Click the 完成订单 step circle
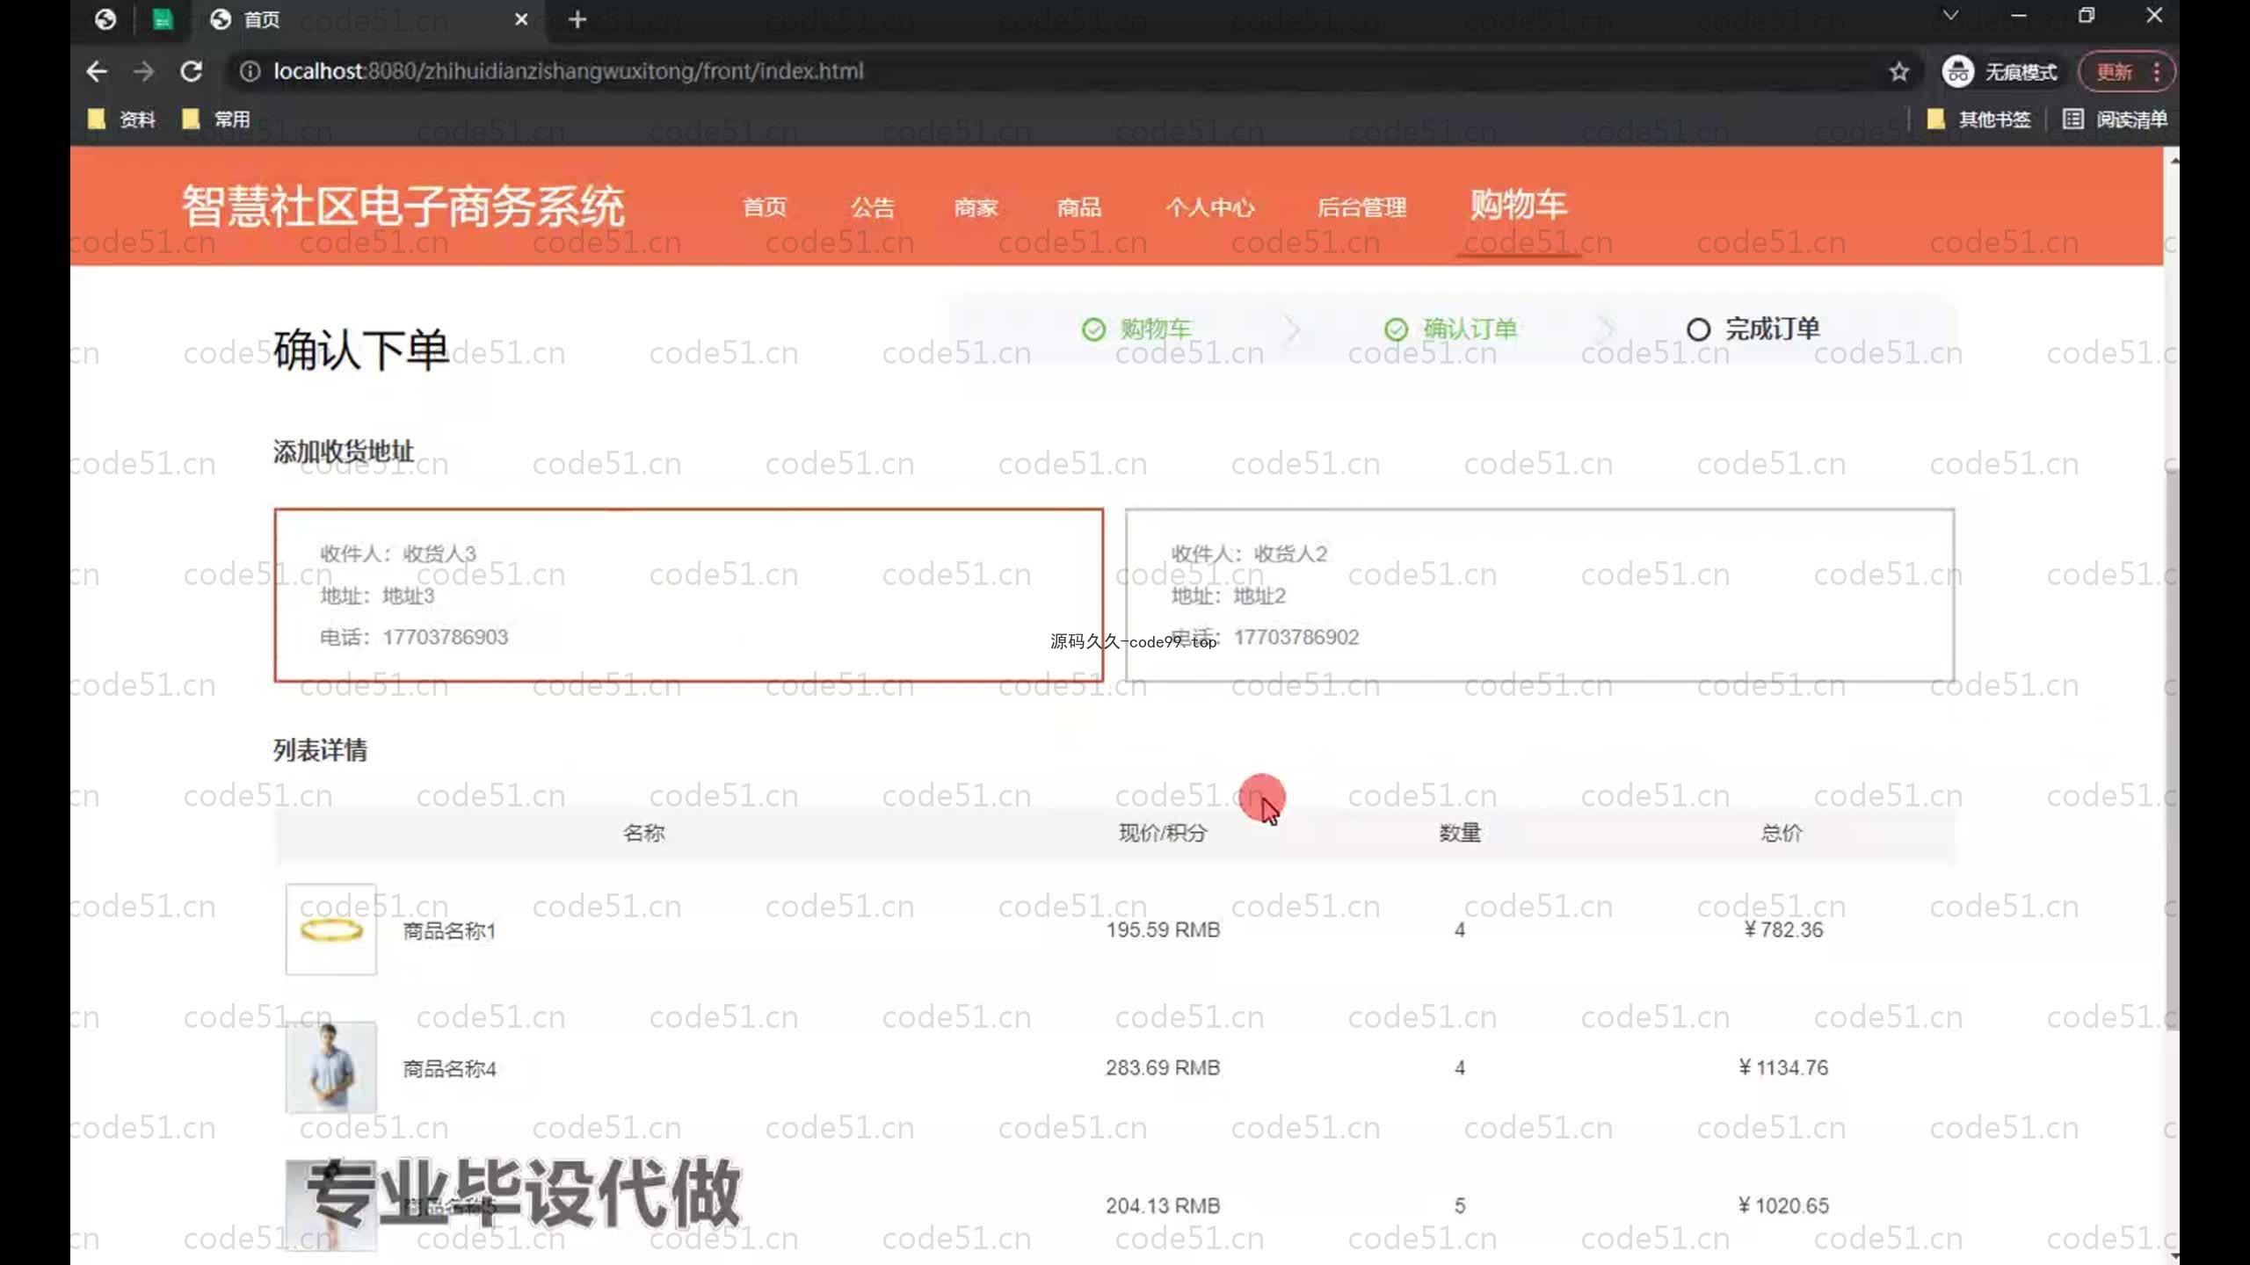Screen dimensions: 2250x1265 [x=1698, y=329]
